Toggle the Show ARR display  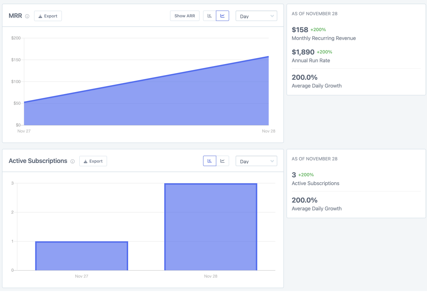click(x=185, y=16)
